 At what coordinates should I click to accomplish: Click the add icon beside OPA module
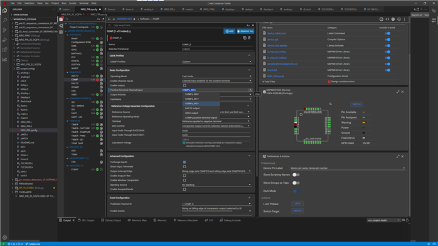click(101, 91)
